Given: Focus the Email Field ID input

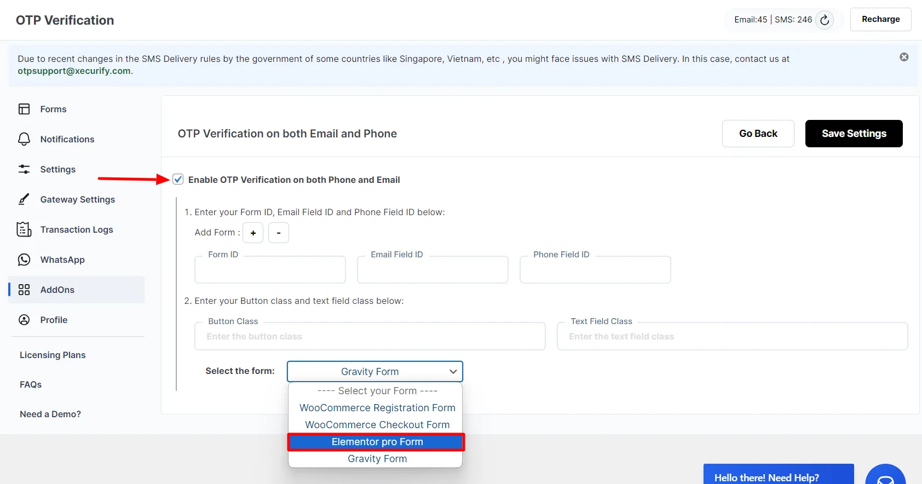Looking at the screenshot, I should [x=433, y=269].
